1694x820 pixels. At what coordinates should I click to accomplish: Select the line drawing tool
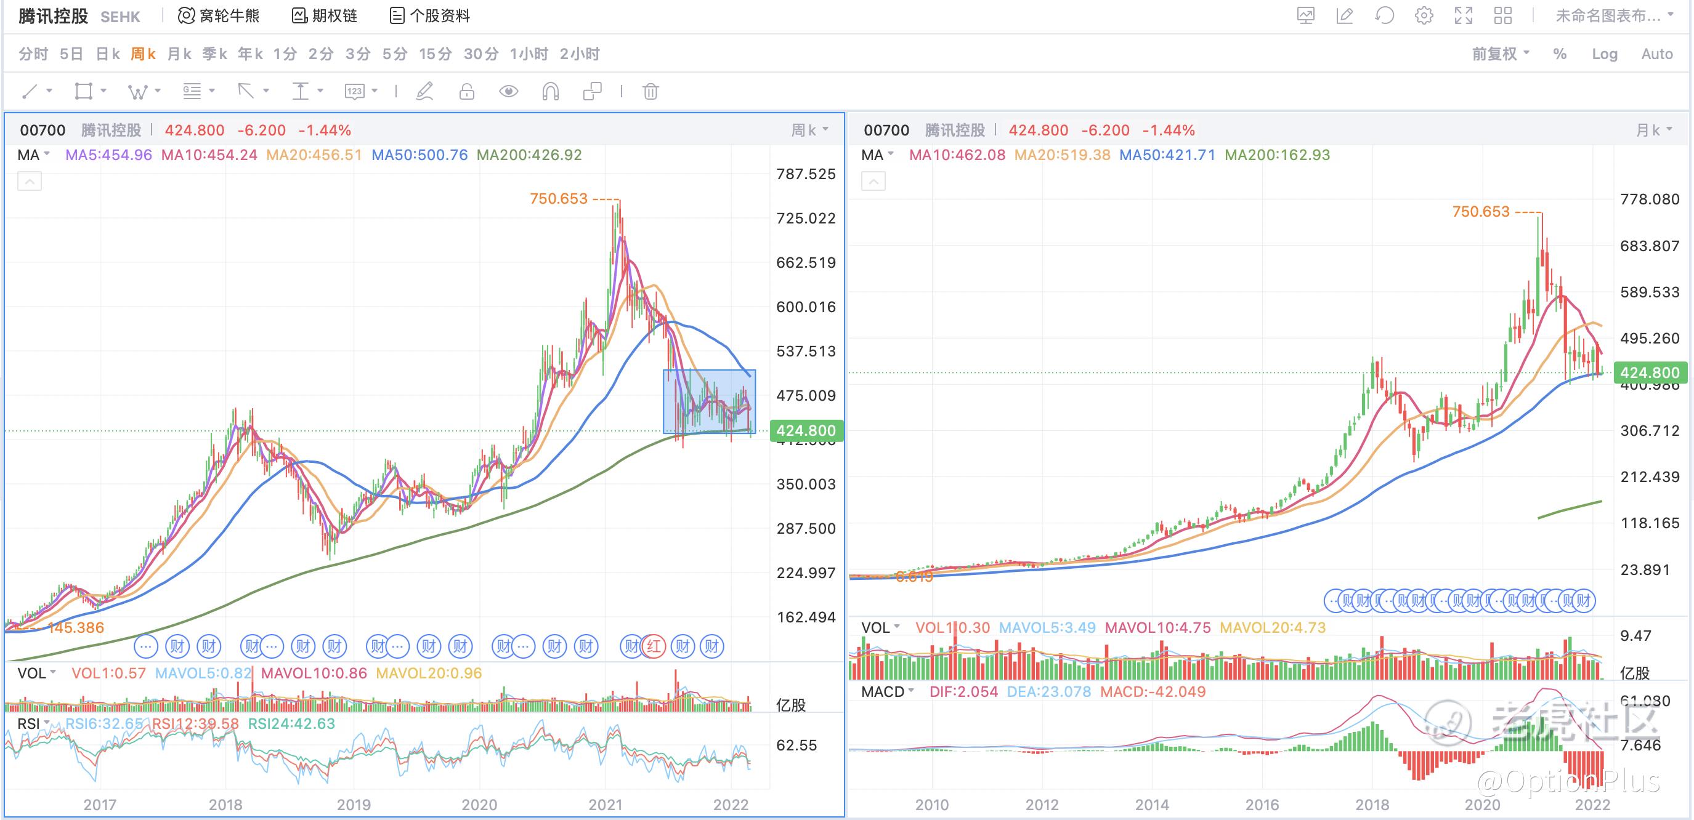30,91
